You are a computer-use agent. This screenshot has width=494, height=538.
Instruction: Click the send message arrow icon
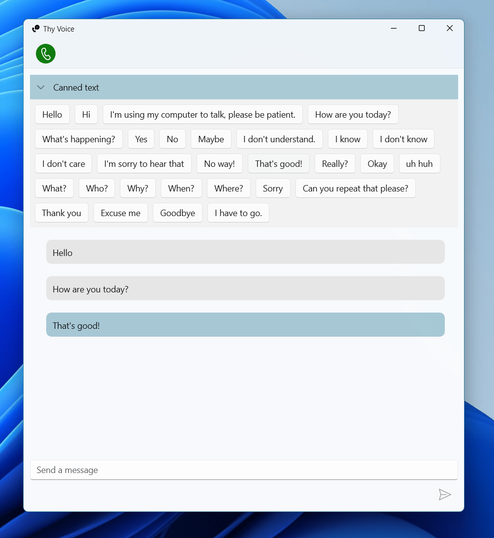pyautogui.click(x=444, y=495)
